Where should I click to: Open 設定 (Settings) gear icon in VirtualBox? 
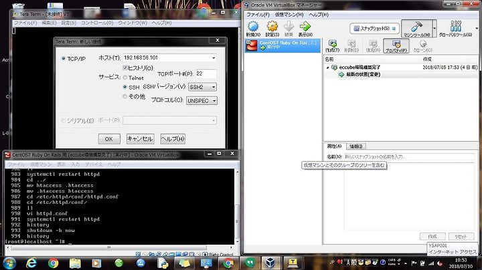[272, 29]
